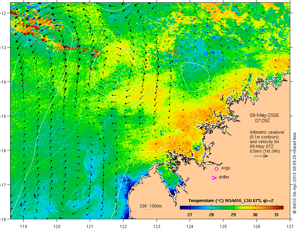297x229 pixels.
Task: Click the latitude axis label -17
Action: [3, 185]
